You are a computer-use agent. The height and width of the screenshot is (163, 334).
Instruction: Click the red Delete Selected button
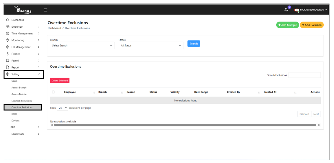point(60,81)
